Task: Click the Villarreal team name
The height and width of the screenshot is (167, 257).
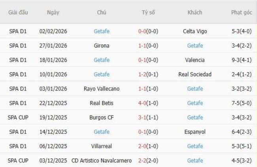Action: point(102,146)
